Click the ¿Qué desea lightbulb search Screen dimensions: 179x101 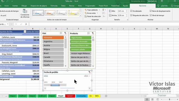coord(158,6)
